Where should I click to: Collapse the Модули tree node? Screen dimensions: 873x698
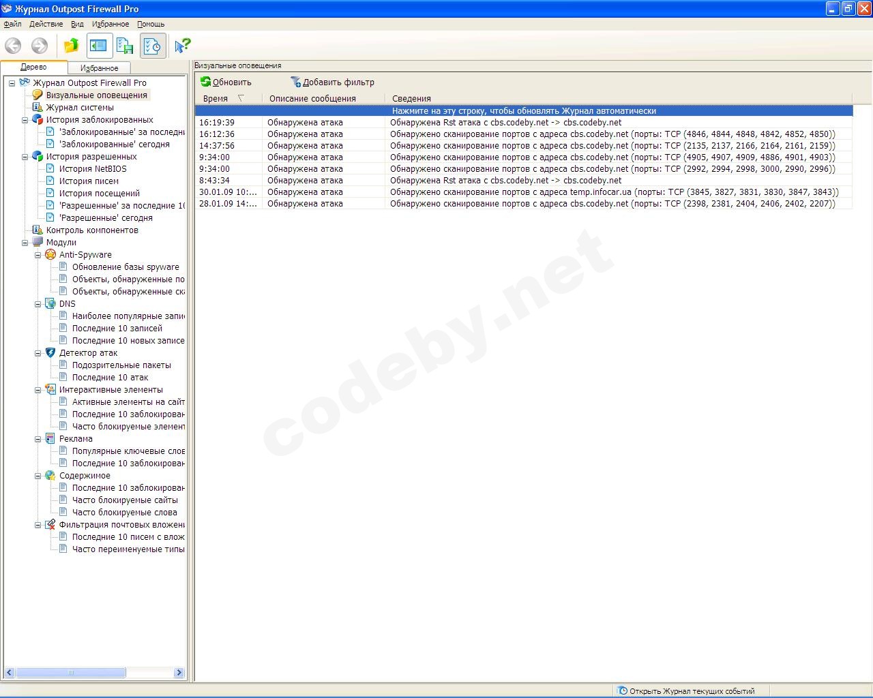click(x=25, y=243)
